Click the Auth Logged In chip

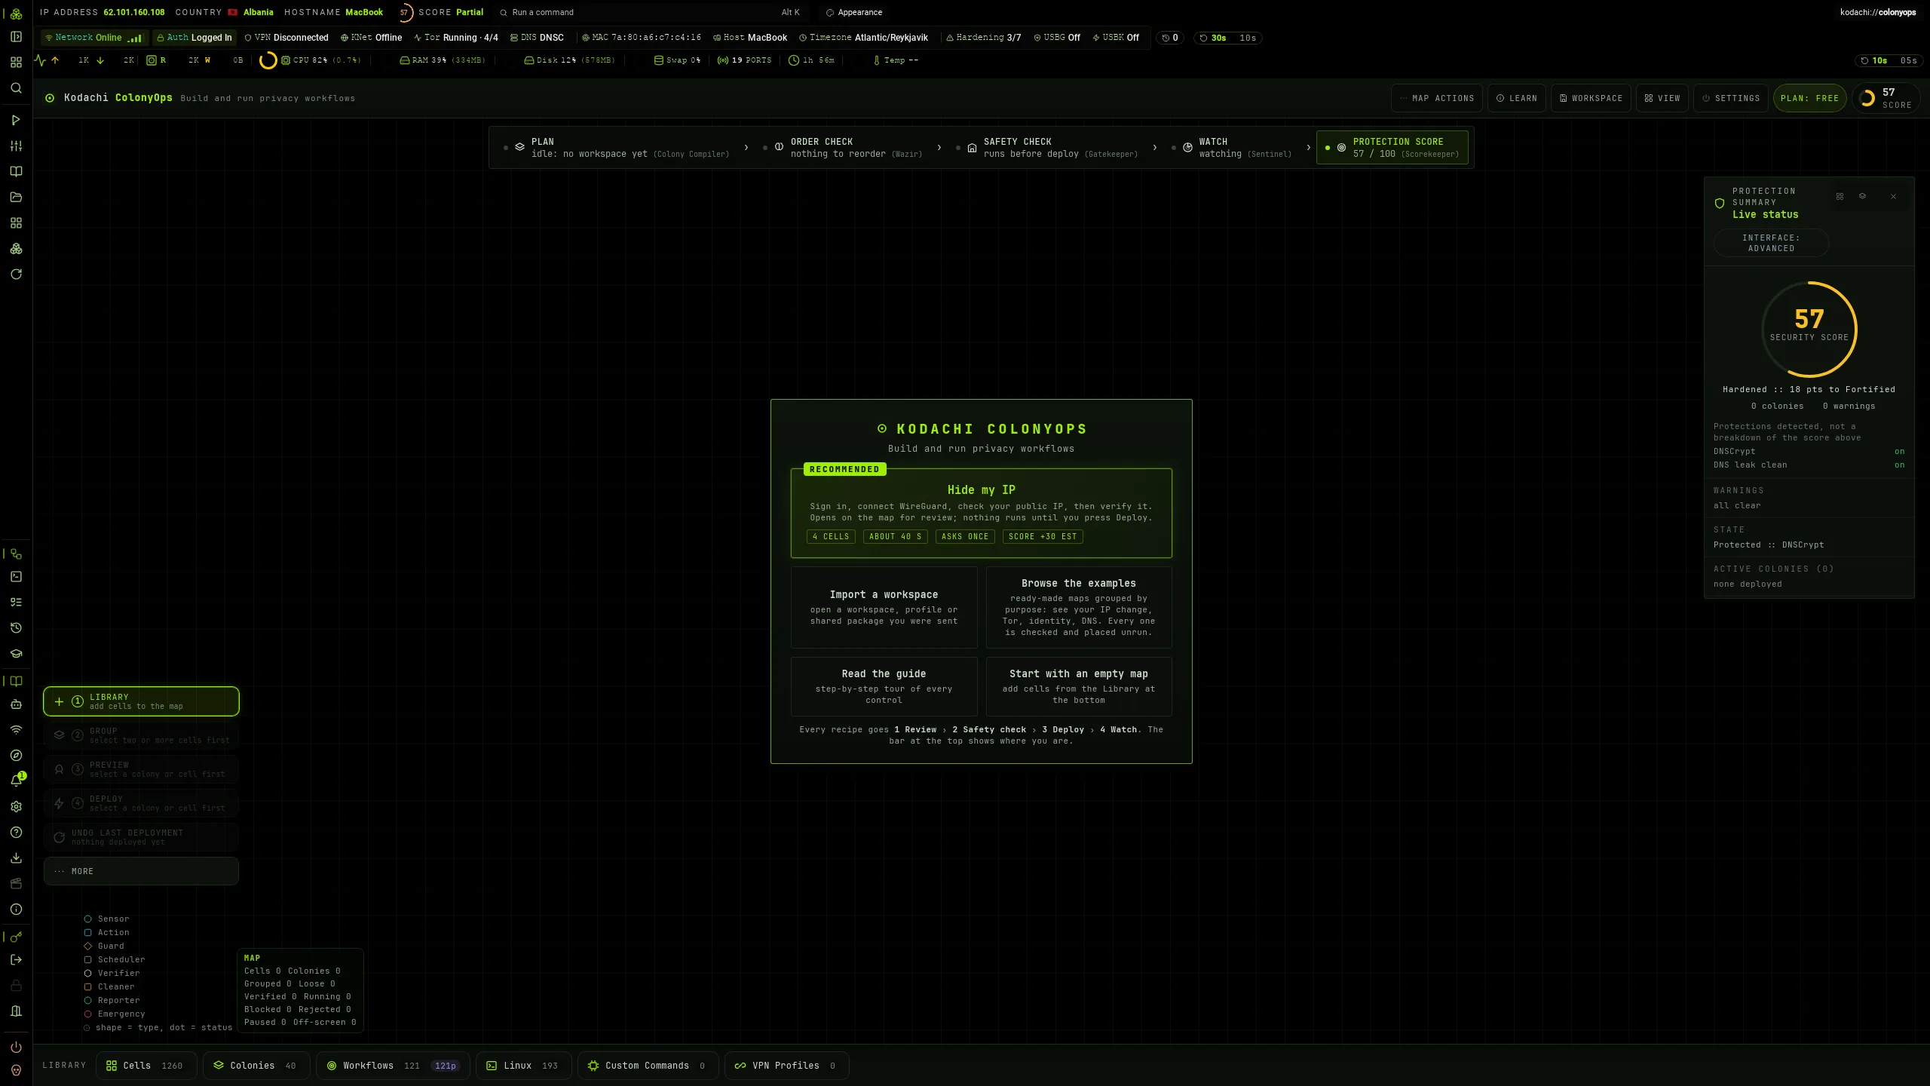pos(195,38)
